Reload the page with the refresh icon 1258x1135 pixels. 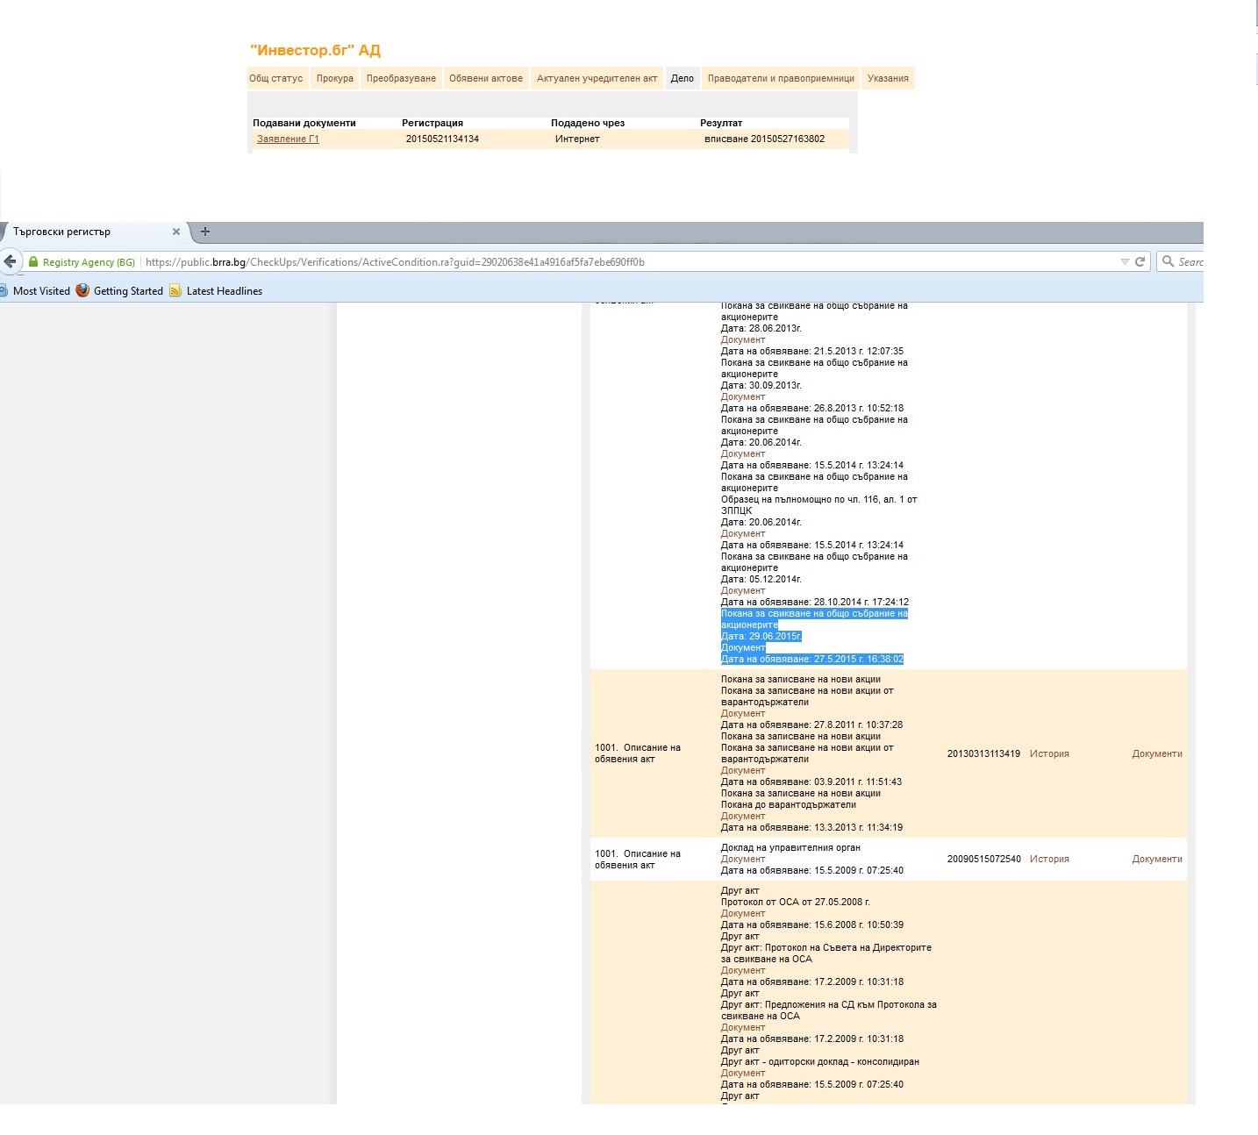click(x=1140, y=261)
